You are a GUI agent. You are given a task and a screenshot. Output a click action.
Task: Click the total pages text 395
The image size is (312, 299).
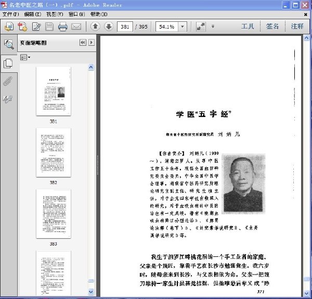[x=144, y=27]
